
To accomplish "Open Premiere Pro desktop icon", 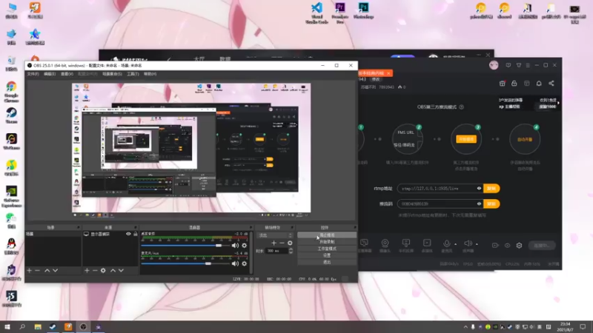I will click(x=339, y=13).
